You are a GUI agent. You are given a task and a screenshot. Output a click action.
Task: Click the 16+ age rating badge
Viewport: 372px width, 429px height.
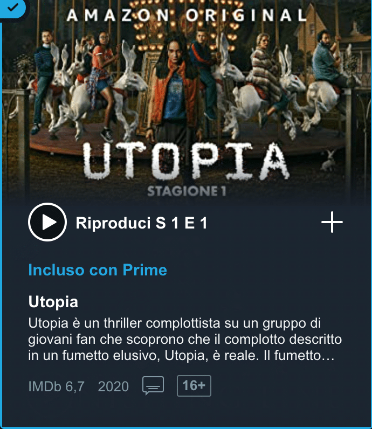point(194,386)
